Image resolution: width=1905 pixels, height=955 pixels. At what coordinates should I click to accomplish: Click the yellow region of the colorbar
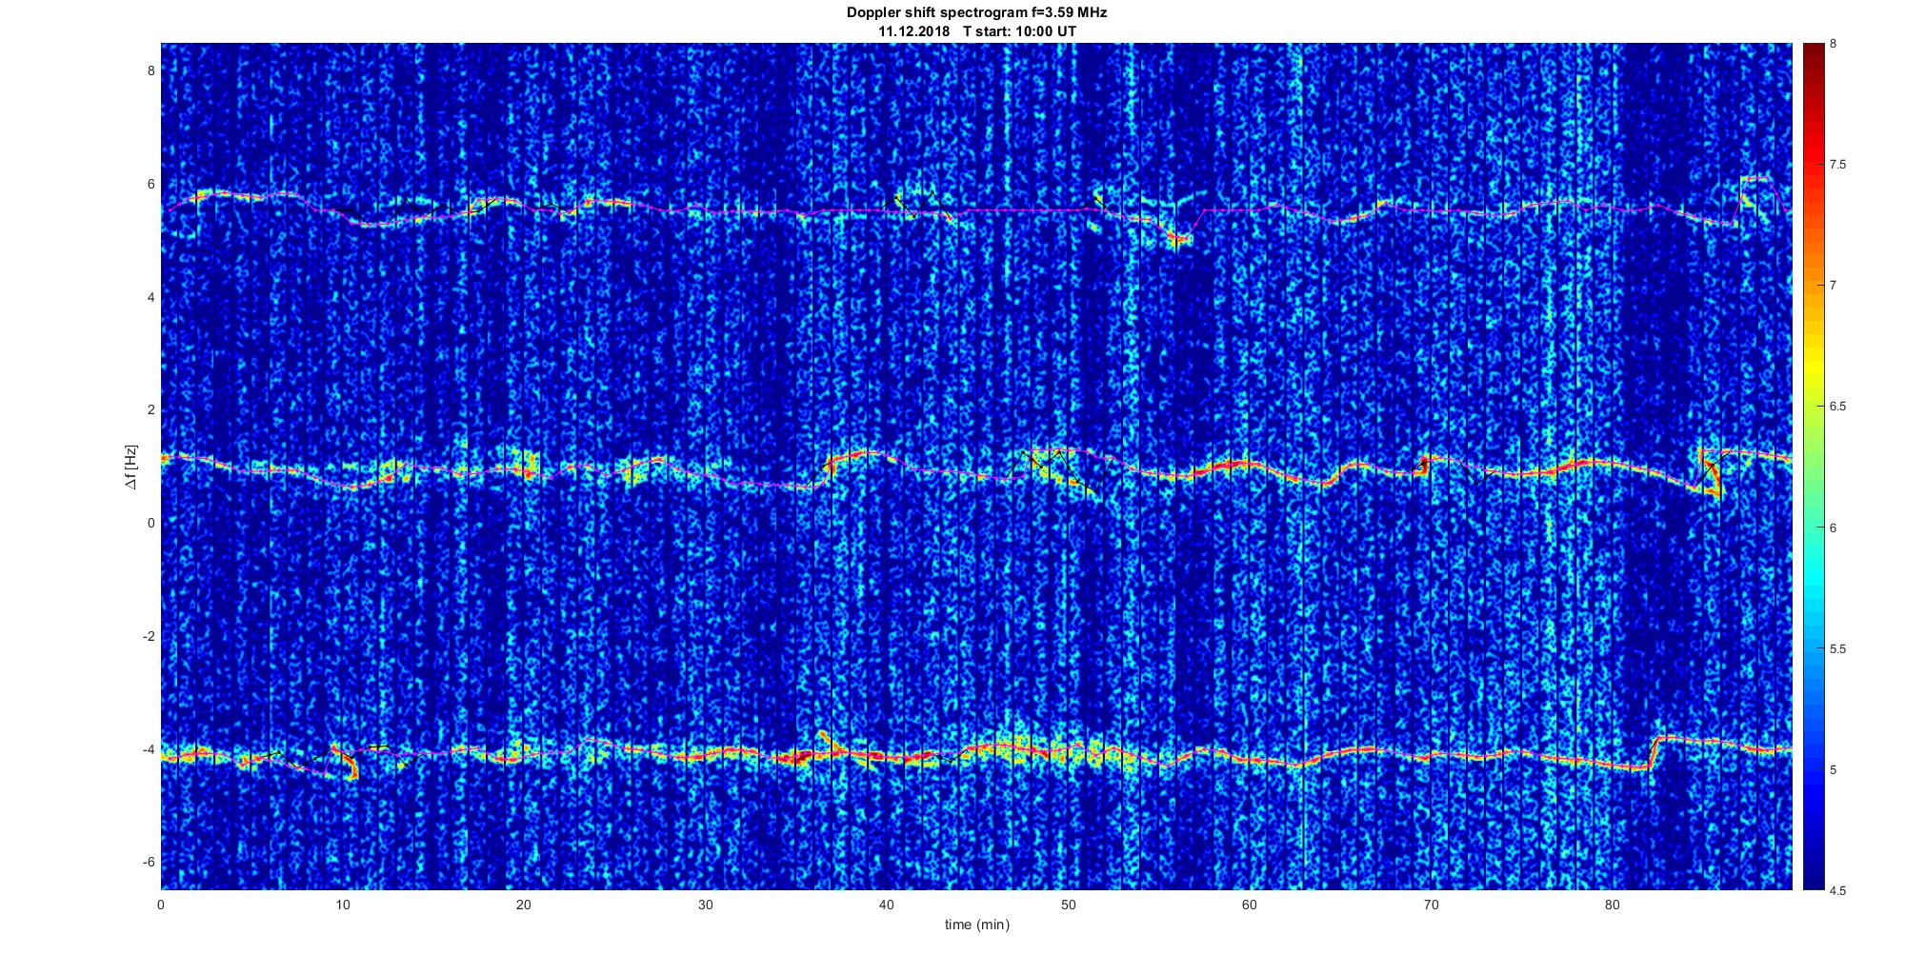tap(1813, 367)
